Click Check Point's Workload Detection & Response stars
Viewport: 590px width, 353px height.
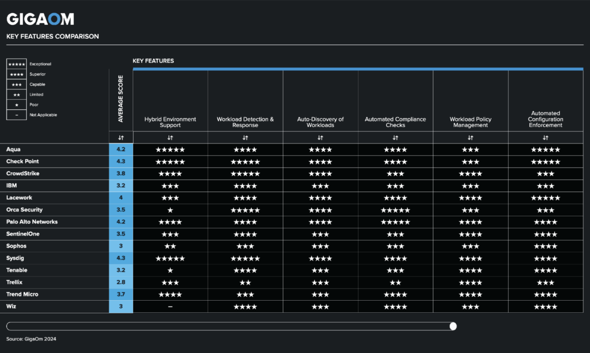245,161
